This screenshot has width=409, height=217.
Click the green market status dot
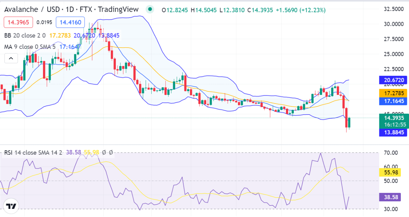click(149, 9)
